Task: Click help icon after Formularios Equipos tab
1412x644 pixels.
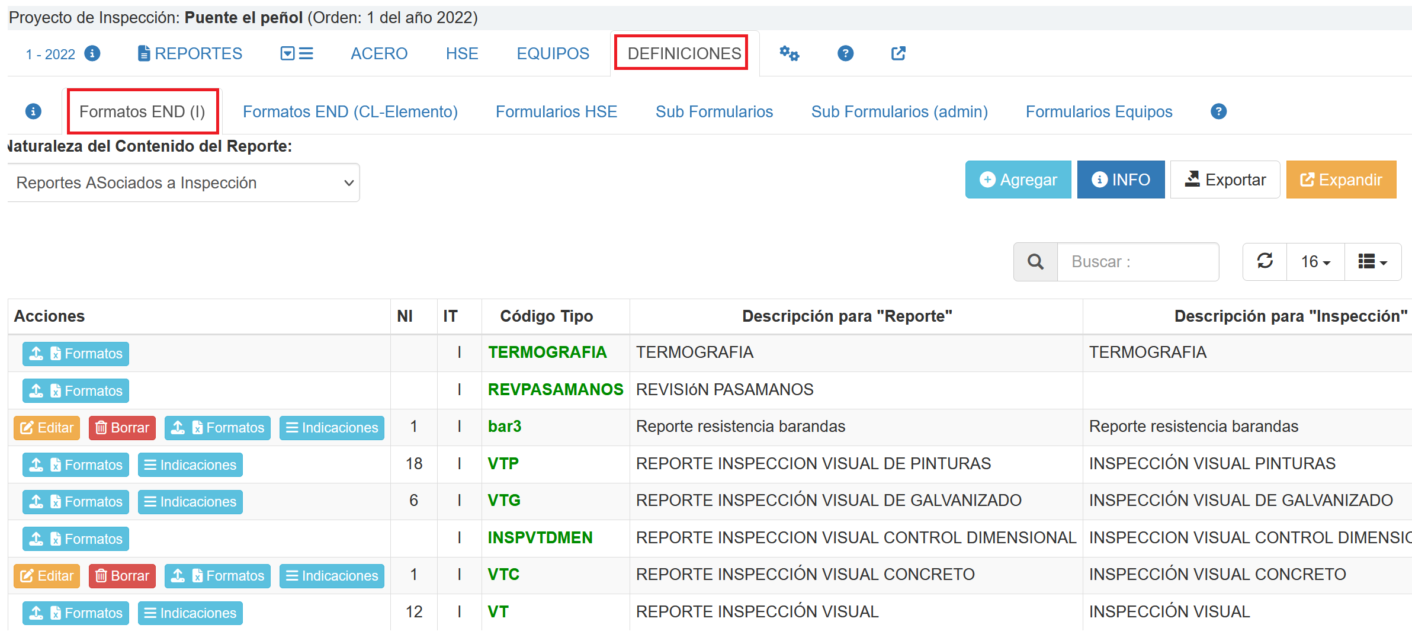Action: pyautogui.click(x=1218, y=111)
